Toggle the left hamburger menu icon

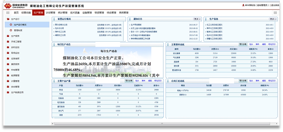coord(8,12)
